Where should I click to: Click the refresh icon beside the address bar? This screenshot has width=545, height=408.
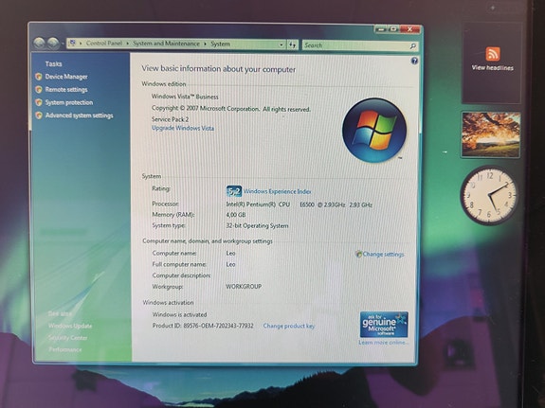point(292,44)
